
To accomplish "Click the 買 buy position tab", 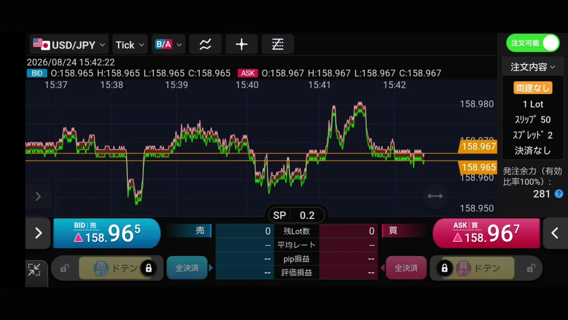I will pos(404,231).
